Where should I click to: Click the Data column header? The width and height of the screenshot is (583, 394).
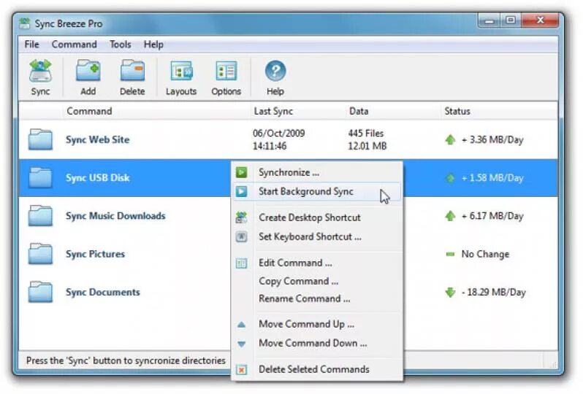click(x=359, y=111)
